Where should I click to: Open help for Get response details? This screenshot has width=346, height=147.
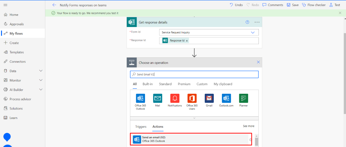coord(247,22)
